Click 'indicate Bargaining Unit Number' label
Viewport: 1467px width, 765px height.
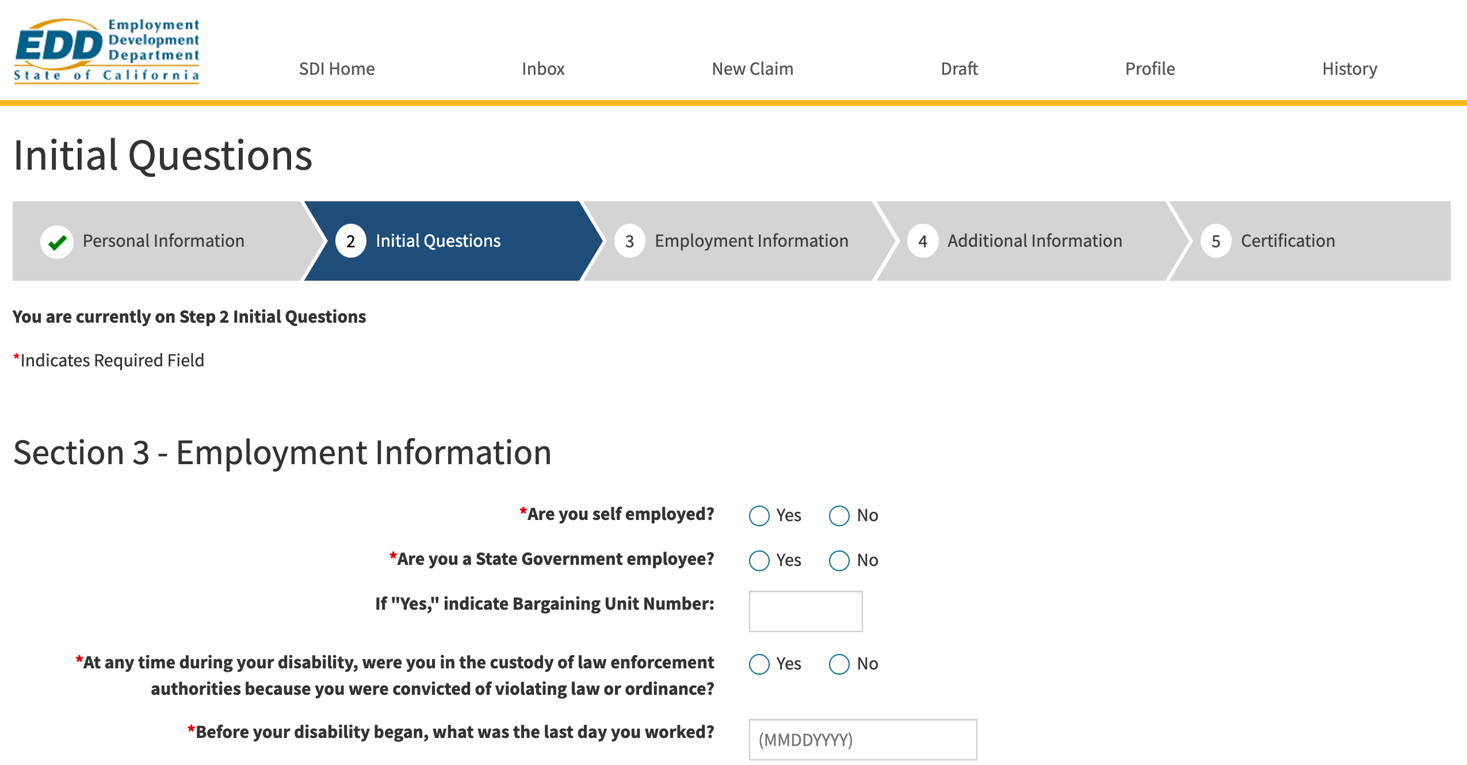click(544, 604)
